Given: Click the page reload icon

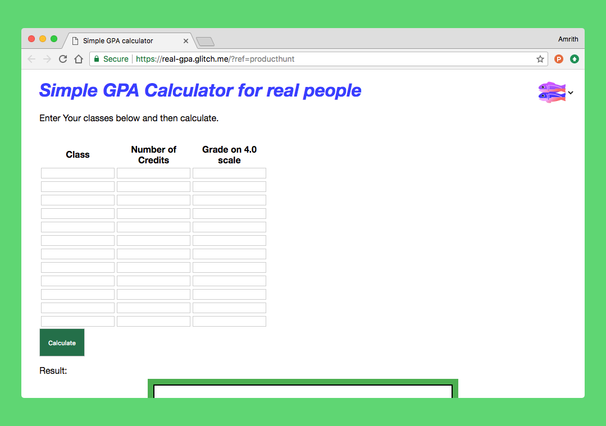Looking at the screenshot, I should tap(62, 58).
